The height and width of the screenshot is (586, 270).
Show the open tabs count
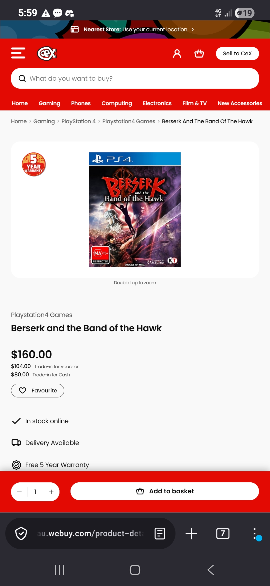pyautogui.click(x=223, y=533)
